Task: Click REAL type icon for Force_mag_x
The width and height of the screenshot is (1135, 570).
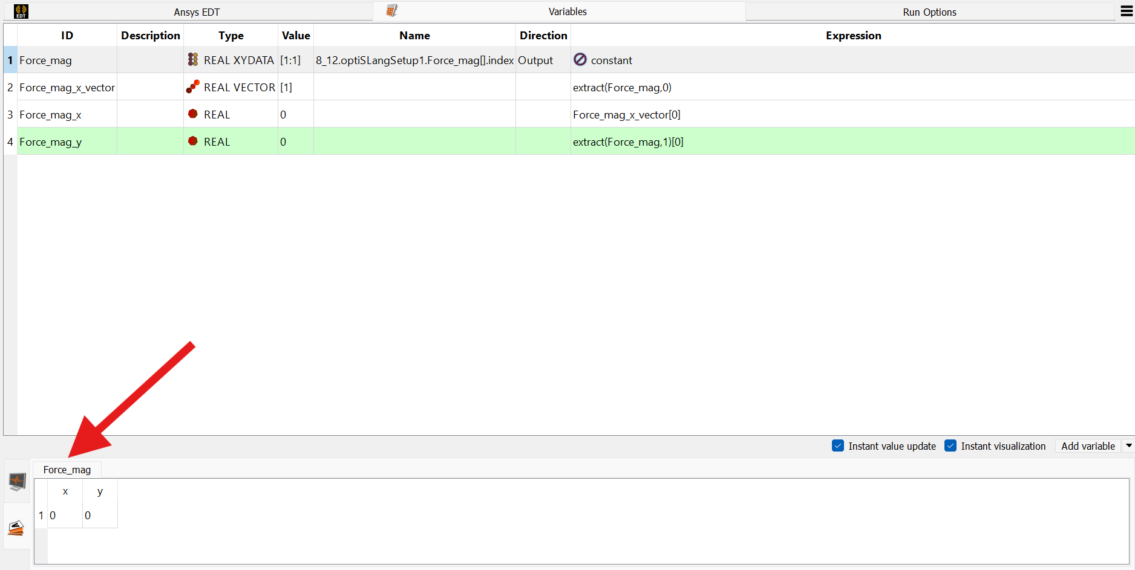Action: coord(193,114)
